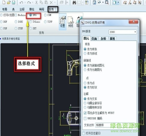The width and height of the screenshot is (146, 136).
Task: Select the DXF format radio
Action: (x=1, y=22)
